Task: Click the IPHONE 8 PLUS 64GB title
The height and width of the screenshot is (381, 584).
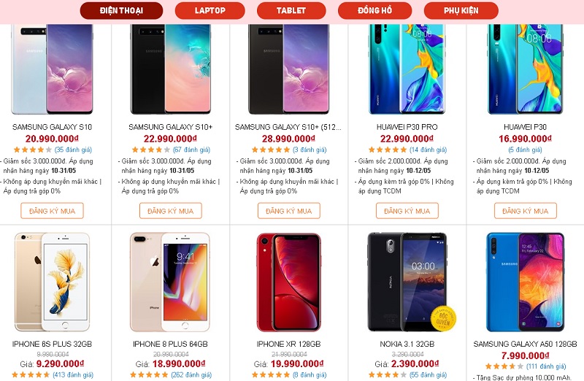Action: click(170, 344)
